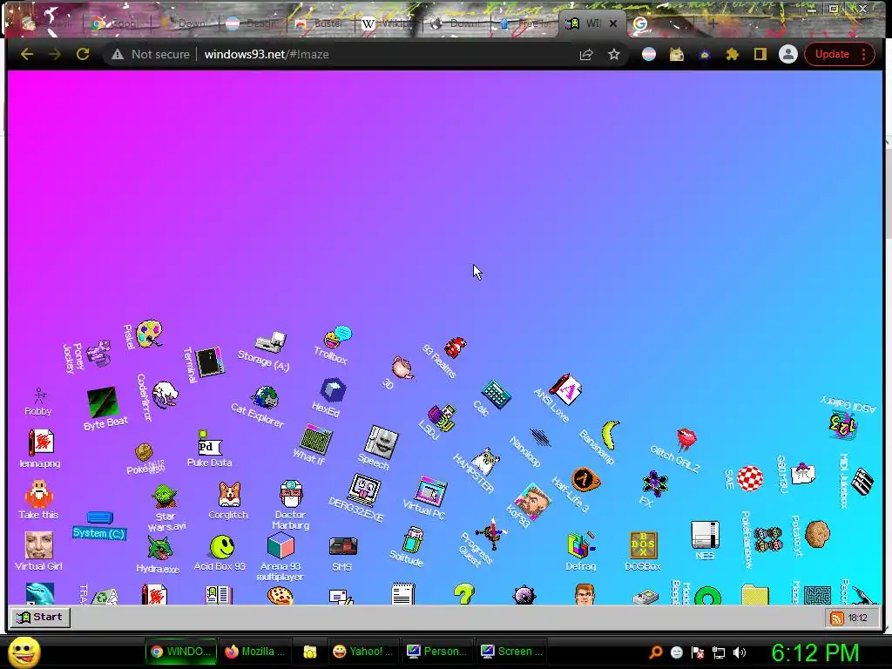Screen dimensions: 892x669
Task: Launch the Progress Quest icon
Action: (491, 534)
